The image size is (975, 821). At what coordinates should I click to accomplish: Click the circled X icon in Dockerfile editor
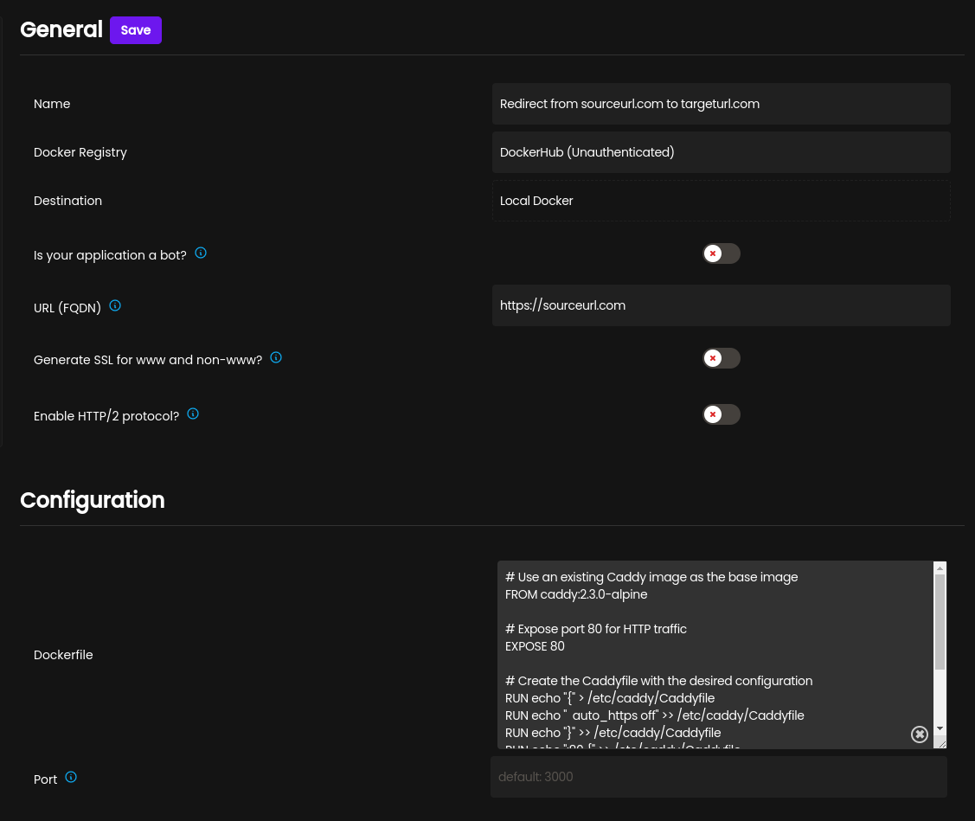coord(920,734)
